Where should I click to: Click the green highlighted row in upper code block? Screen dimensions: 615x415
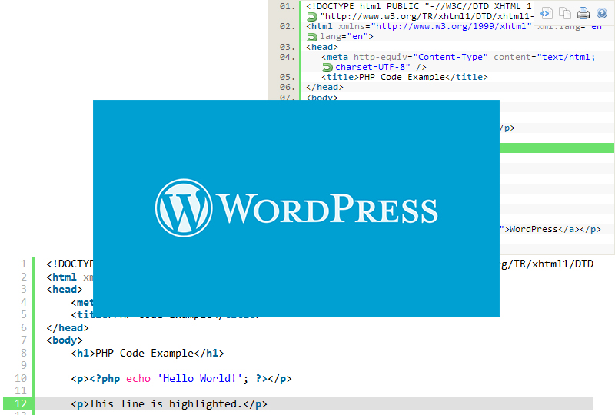(x=557, y=148)
